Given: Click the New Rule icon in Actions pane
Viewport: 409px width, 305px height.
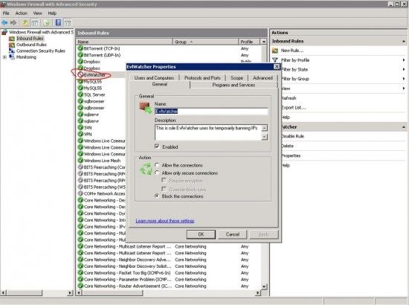Looking at the screenshot, I should pos(275,51).
